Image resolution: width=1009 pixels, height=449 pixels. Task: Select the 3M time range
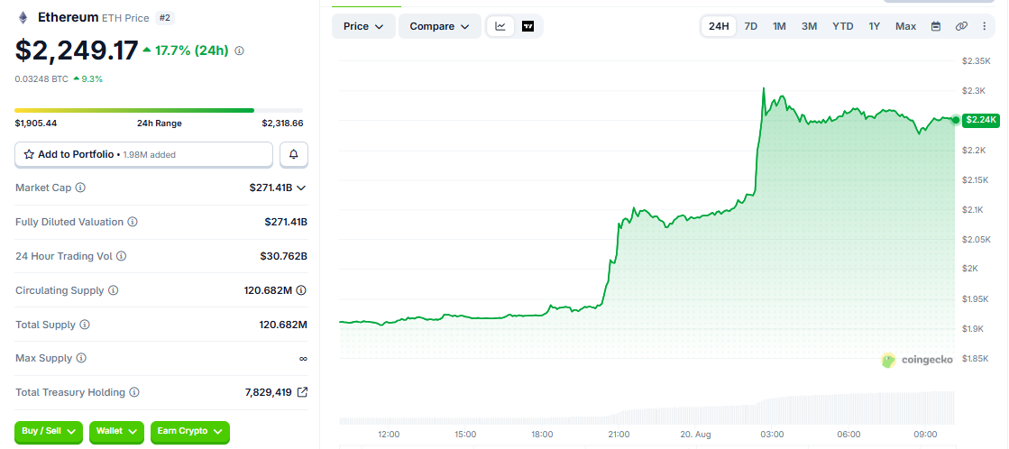tap(810, 26)
